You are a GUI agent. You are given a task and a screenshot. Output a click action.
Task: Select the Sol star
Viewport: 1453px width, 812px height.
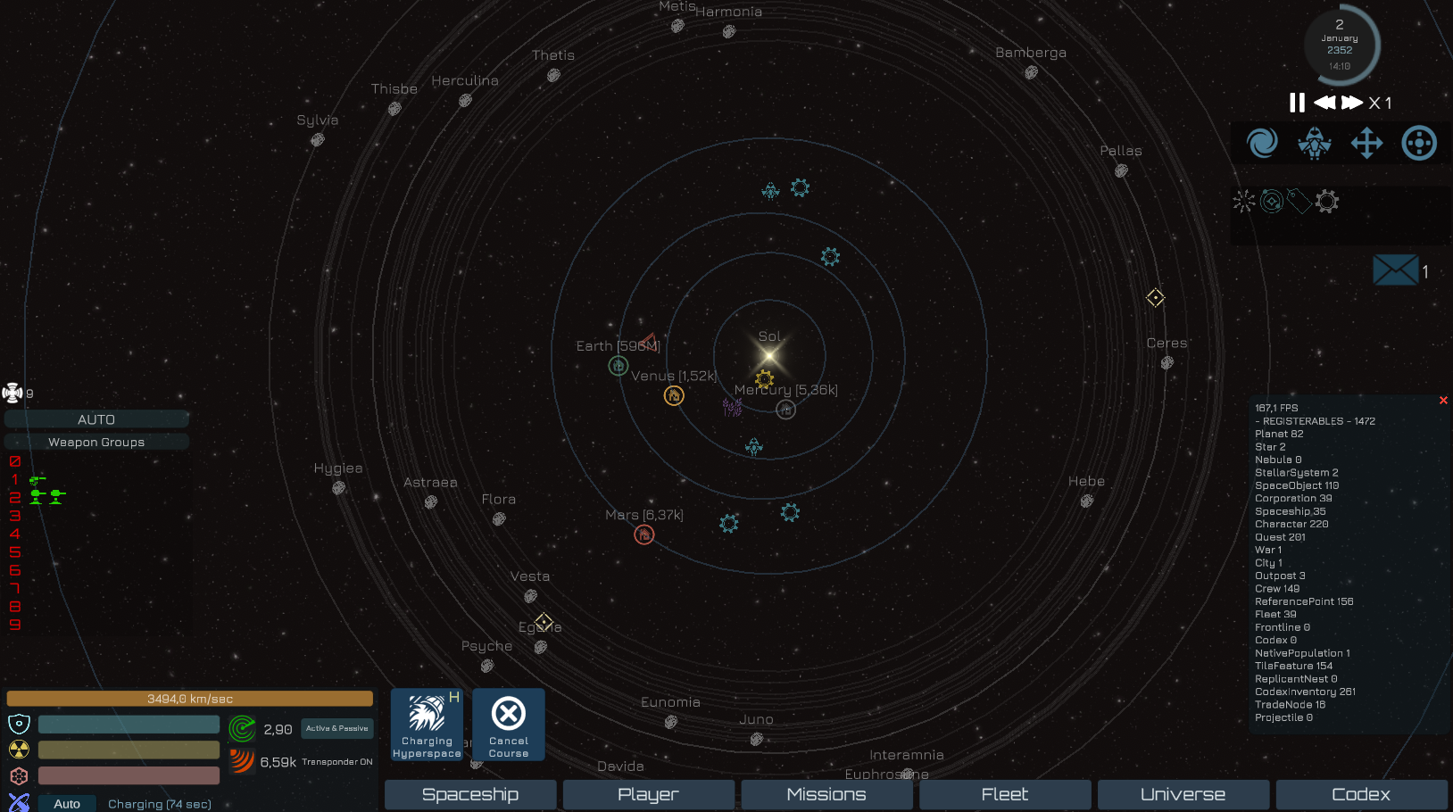769,355
